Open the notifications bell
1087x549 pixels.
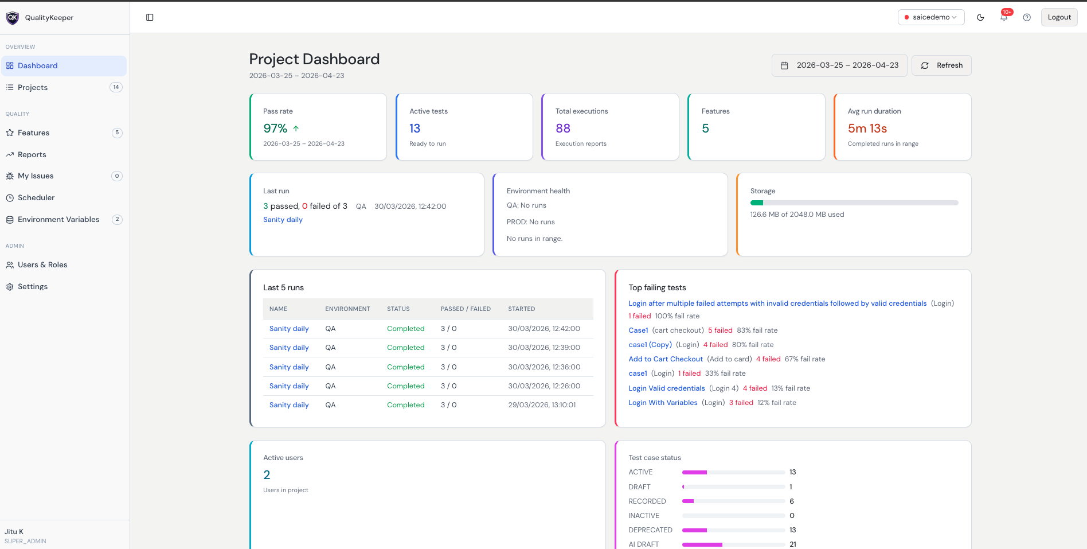1004,17
